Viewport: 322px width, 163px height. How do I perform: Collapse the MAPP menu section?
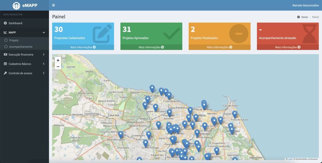pyautogui.click(x=24, y=32)
